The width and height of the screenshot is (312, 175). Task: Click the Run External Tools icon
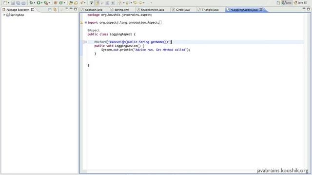[x=46, y=3]
